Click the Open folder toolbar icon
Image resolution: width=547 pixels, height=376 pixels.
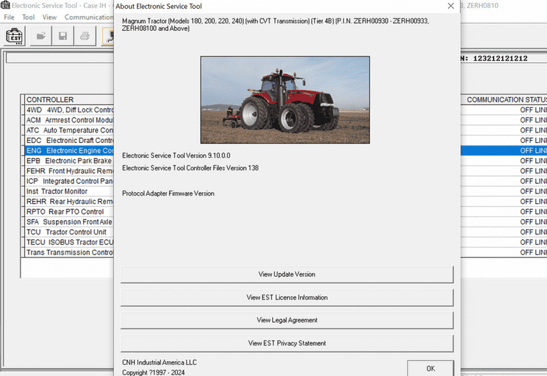[x=42, y=36]
